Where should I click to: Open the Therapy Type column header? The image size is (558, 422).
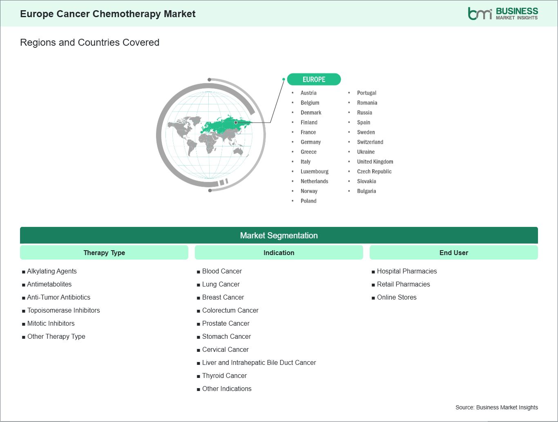click(104, 253)
